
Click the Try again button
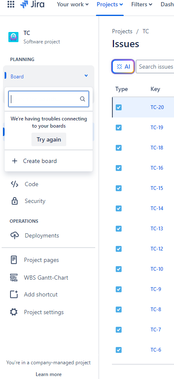[x=49, y=139]
